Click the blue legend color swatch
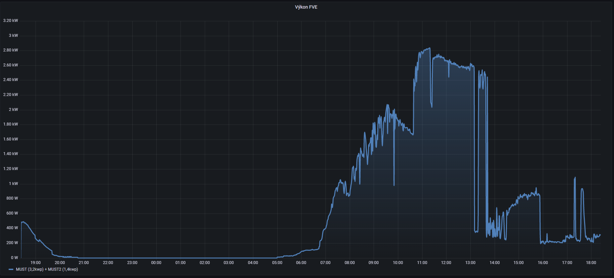The width and height of the screenshot is (614, 278). pyautogui.click(x=11, y=269)
